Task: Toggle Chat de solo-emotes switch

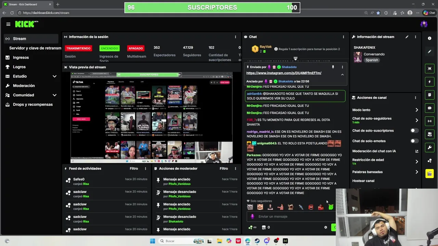Action: [x=414, y=141]
